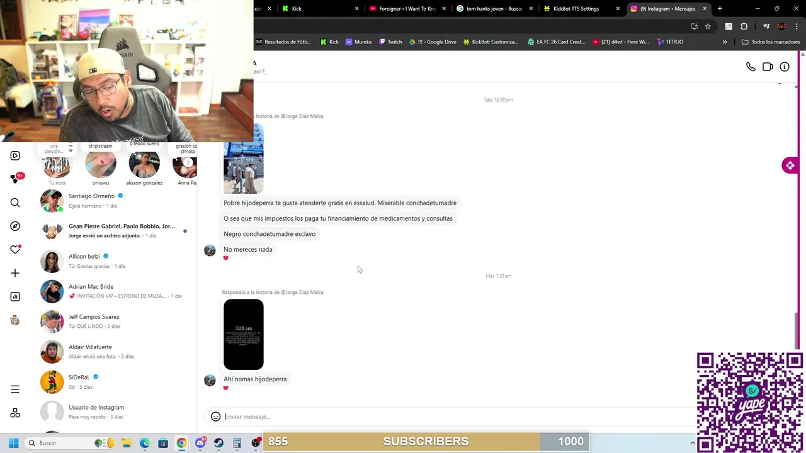Click Instagram create plus icon
Image resolution: width=806 pixels, height=453 pixels.
(x=15, y=273)
